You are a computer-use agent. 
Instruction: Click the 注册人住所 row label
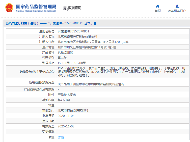47,42
